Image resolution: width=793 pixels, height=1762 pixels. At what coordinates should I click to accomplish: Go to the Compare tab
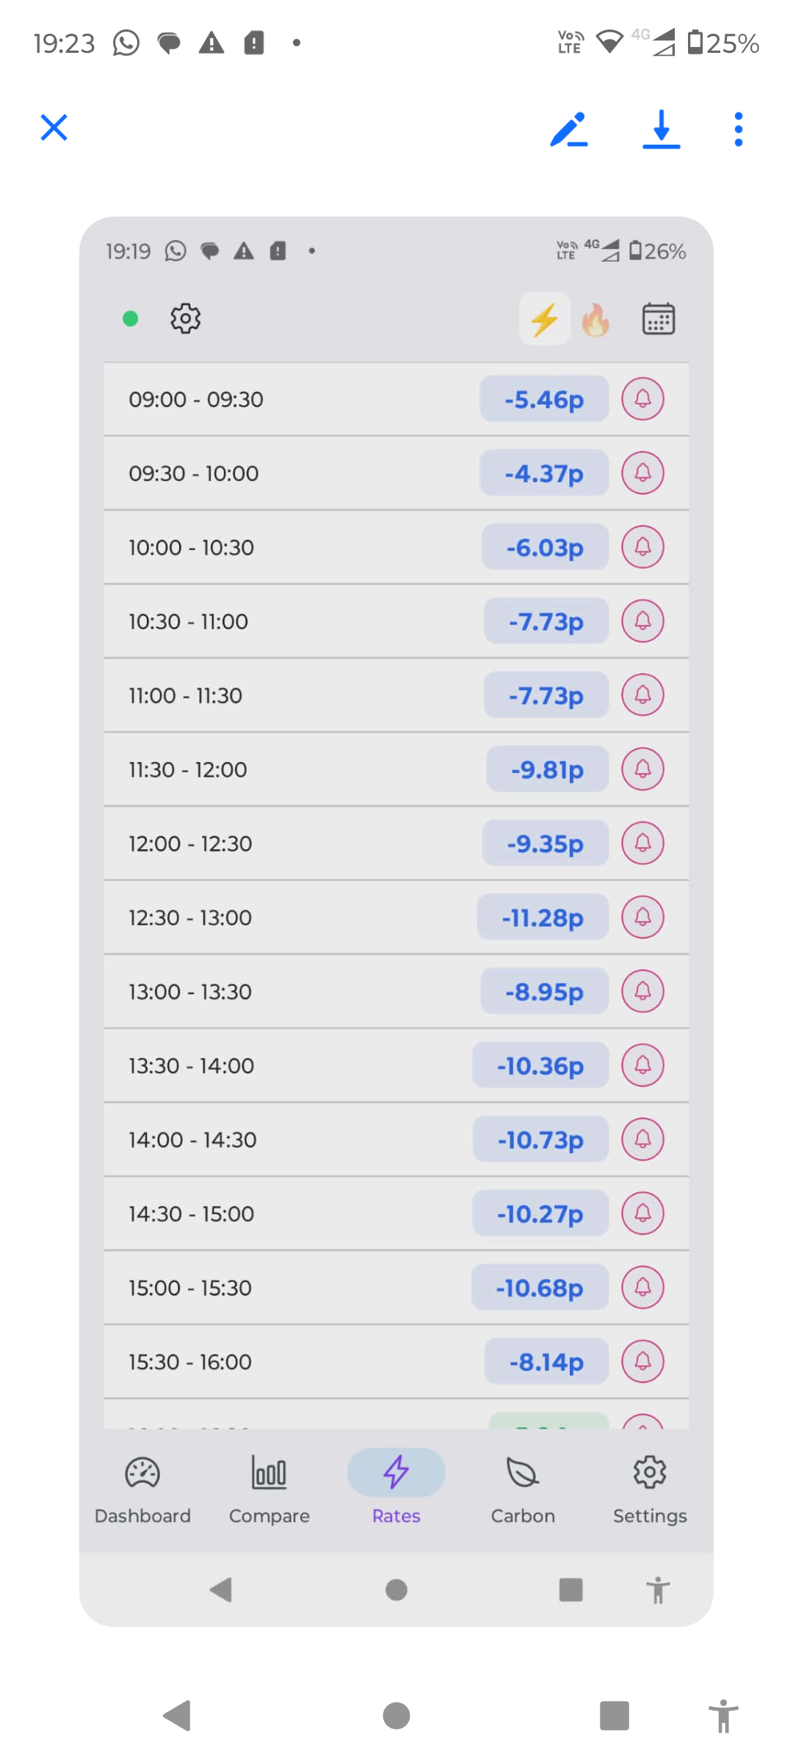click(x=269, y=1486)
